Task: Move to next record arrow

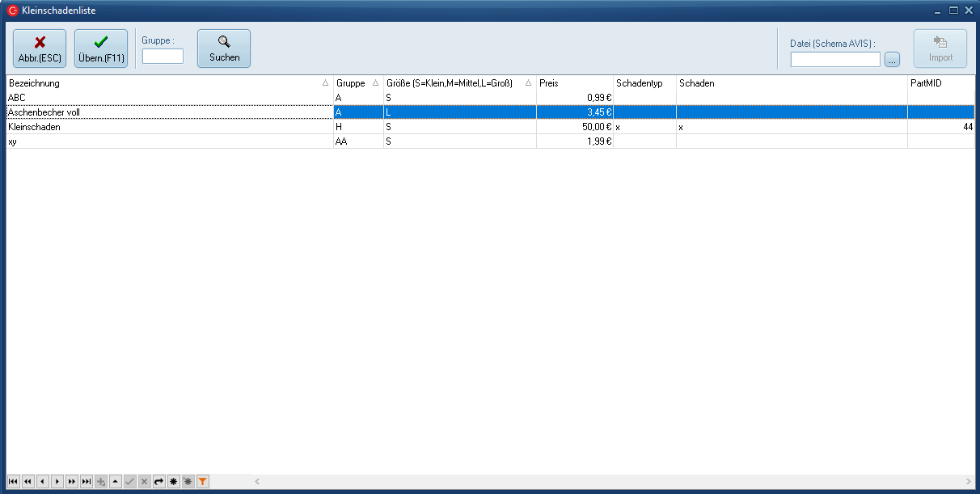Action: 57,482
